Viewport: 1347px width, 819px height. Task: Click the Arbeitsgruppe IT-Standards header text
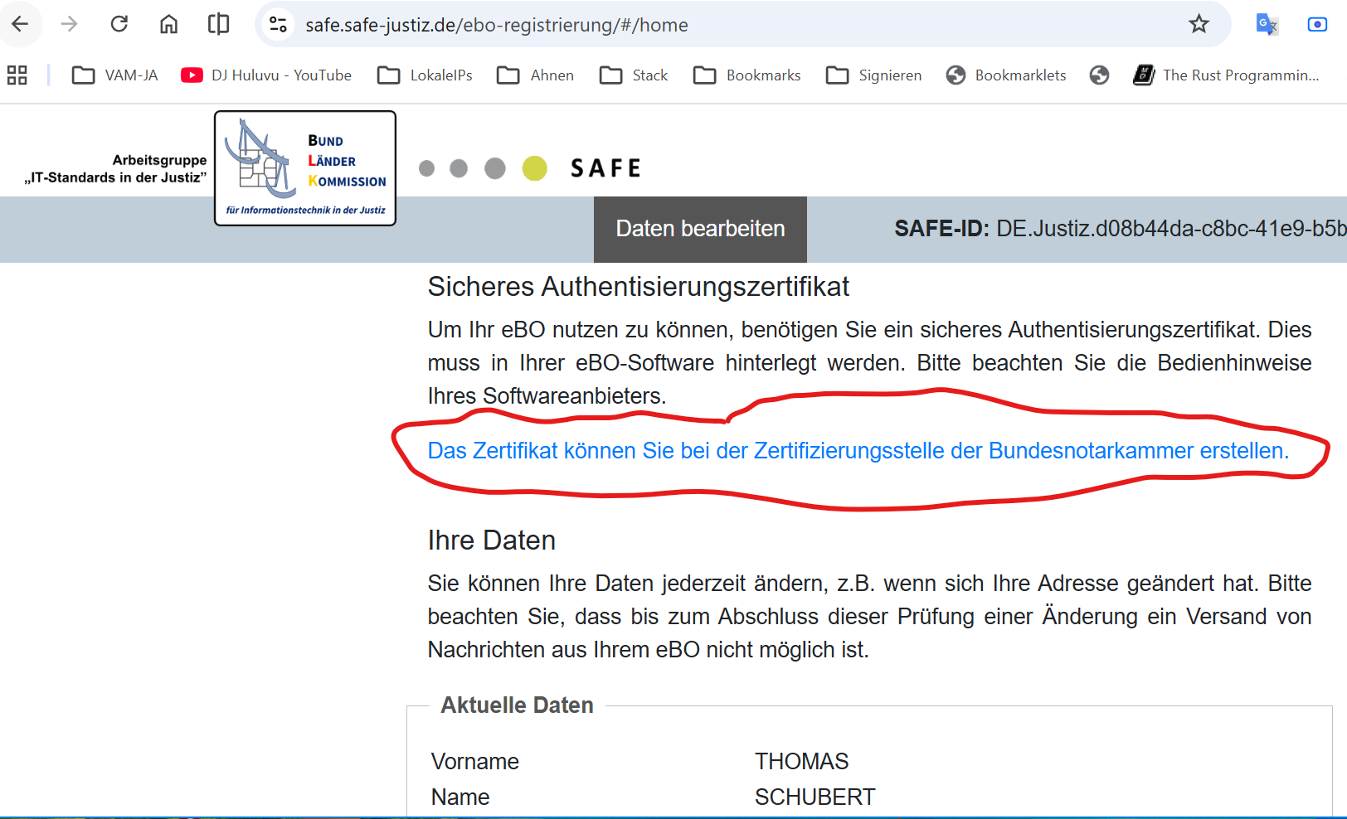[115, 168]
